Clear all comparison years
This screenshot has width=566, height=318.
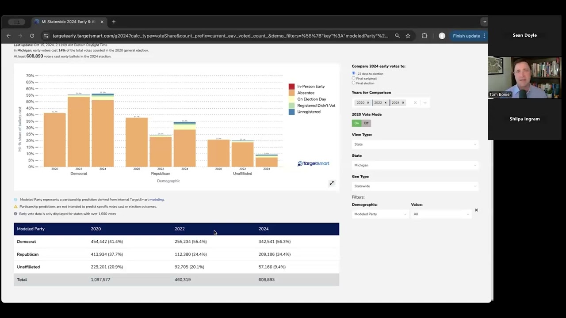415,102
